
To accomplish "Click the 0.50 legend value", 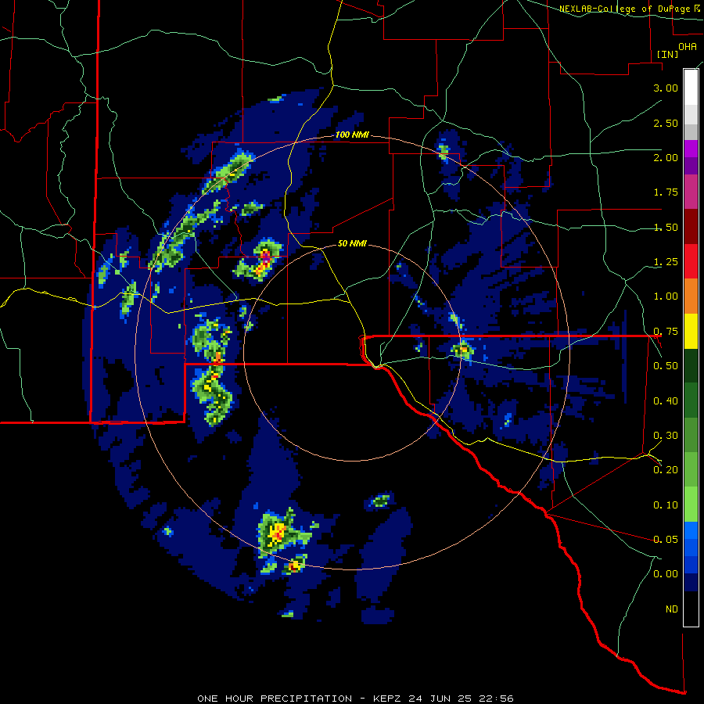I will pos(666,366).
